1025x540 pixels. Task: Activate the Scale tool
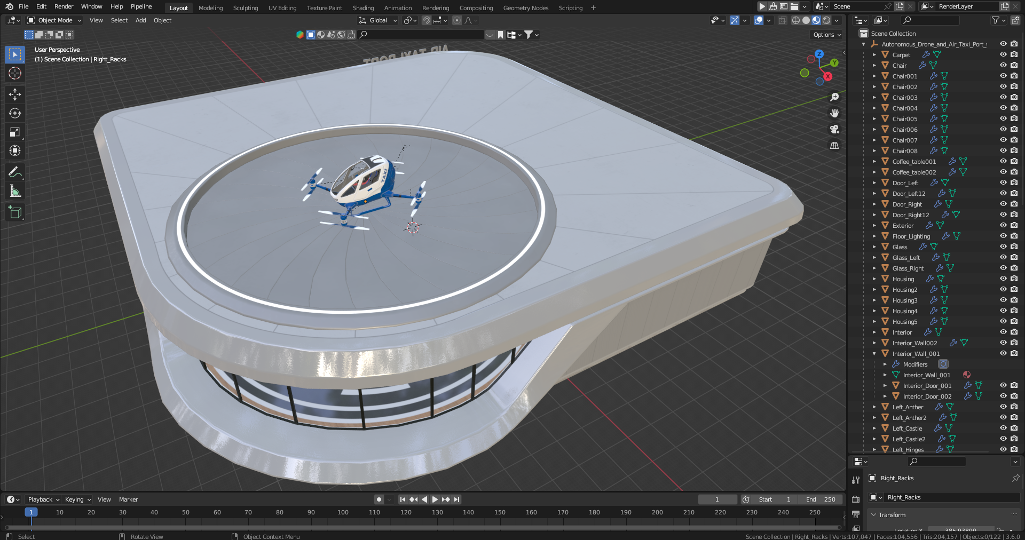(15, 132)
